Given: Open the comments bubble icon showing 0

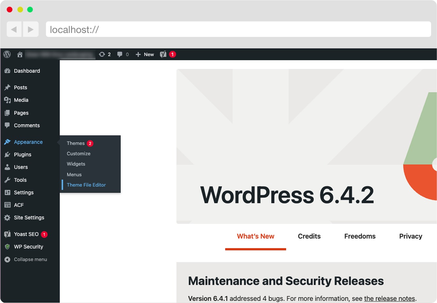Looking at the screenshot, I should coord(123,55).
